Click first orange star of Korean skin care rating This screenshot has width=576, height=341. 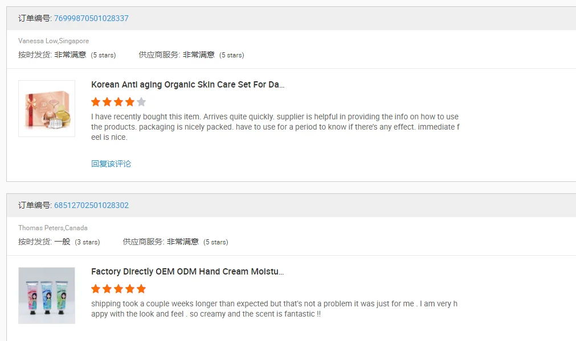[96, 102]
